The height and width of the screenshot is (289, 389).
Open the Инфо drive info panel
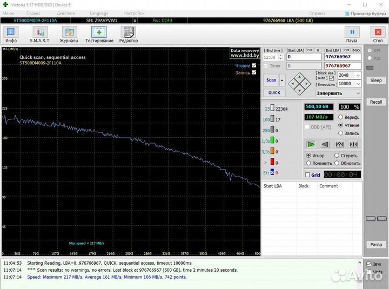11,35
